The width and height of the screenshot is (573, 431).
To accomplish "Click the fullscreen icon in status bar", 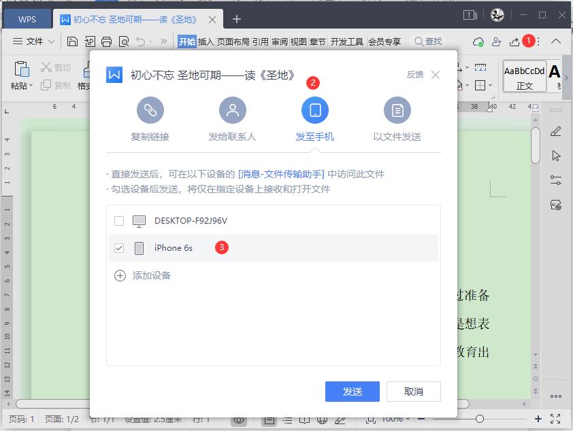I will tap(555, 419).
